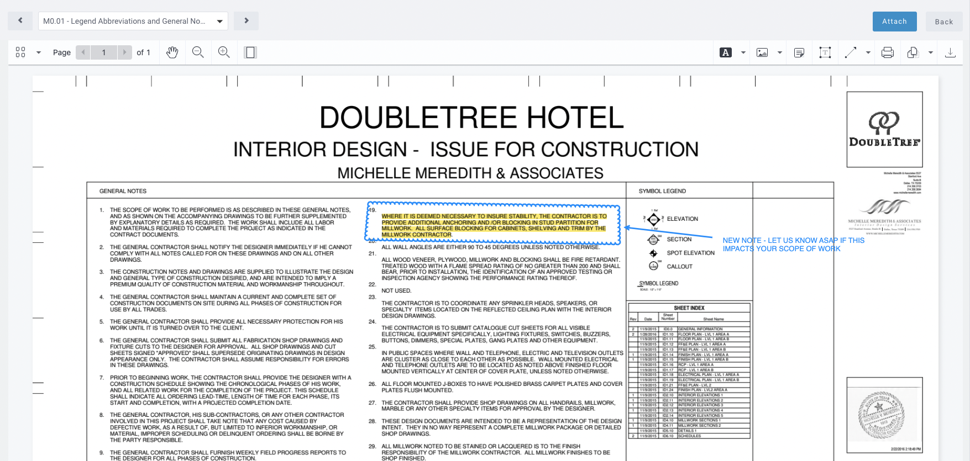This screenshot has width=970, height=461.
Task: Click the zoom out magnifier
Action: click(x=198, y=52)
